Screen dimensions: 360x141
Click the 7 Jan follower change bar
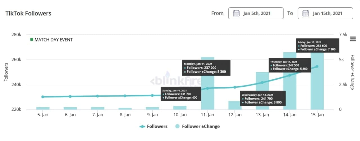point(98,108)
